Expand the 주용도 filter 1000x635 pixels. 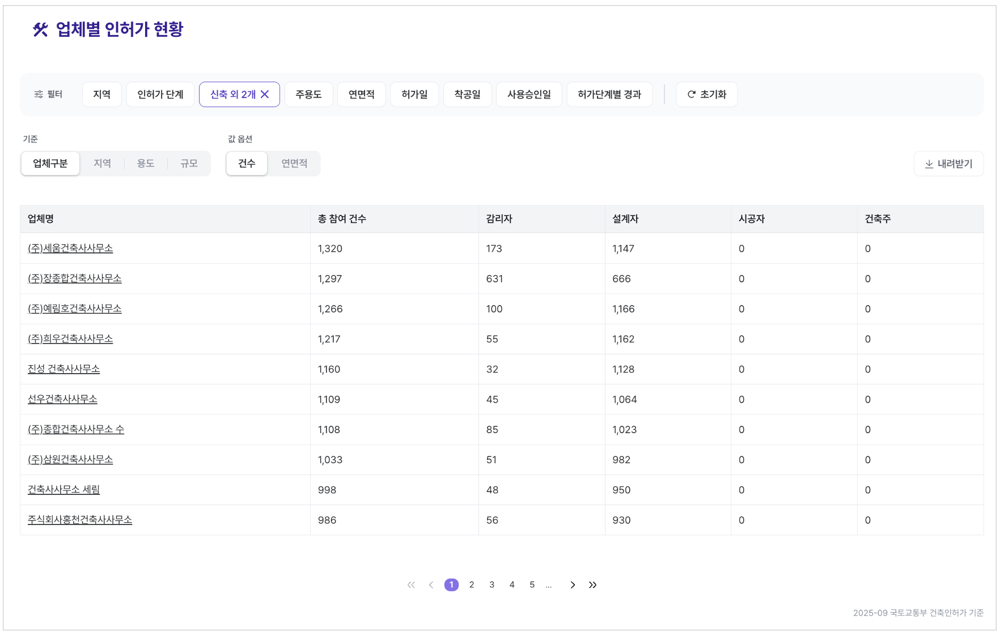(x=308, y=94)
